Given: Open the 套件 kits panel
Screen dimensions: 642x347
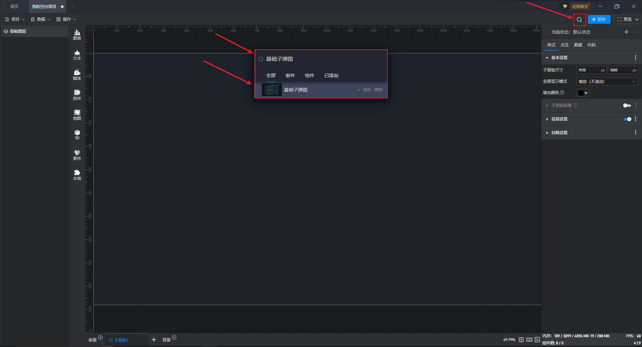Looking at the screenshot, I should tap(77, 155).
